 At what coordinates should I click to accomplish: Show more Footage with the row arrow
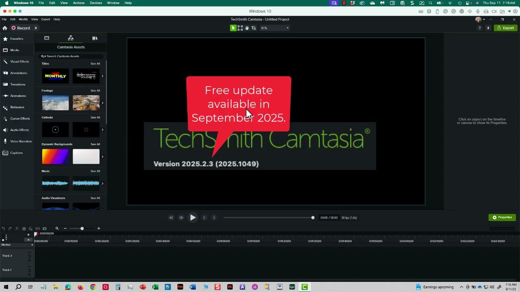[x=102, y=103]
